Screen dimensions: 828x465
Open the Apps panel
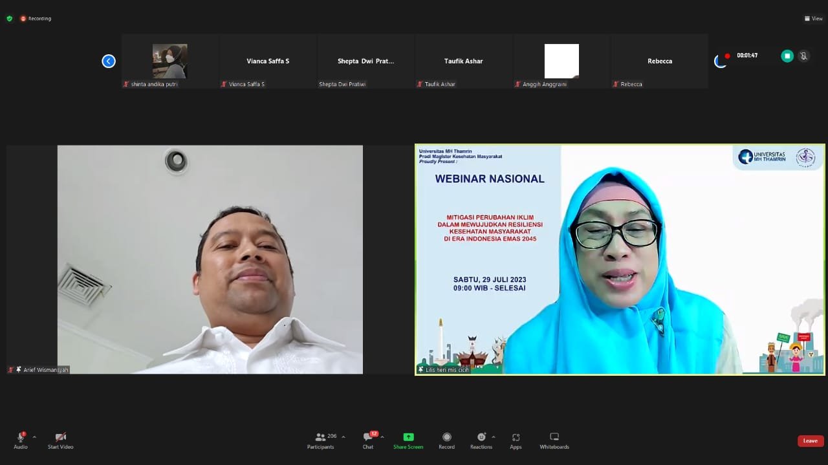pyautogui.click(x=516, y=440)
